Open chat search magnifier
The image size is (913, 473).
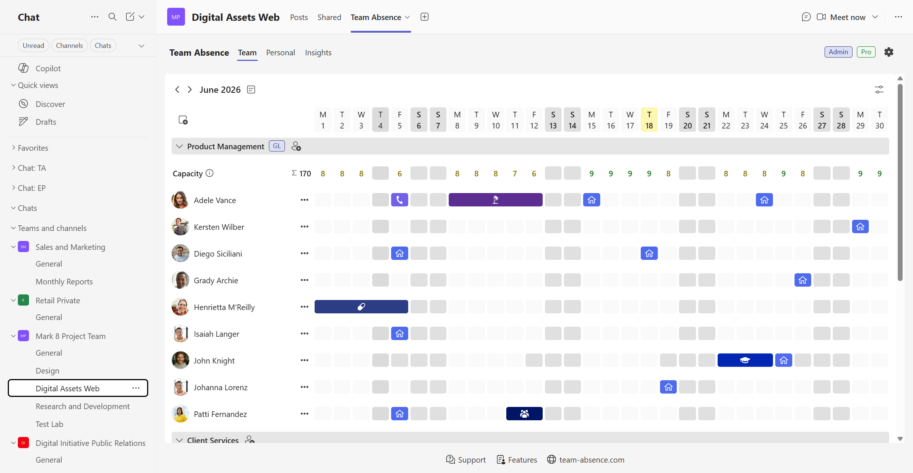[112, 17]
